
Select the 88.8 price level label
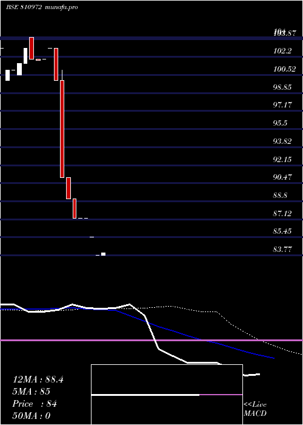(280, 195)
